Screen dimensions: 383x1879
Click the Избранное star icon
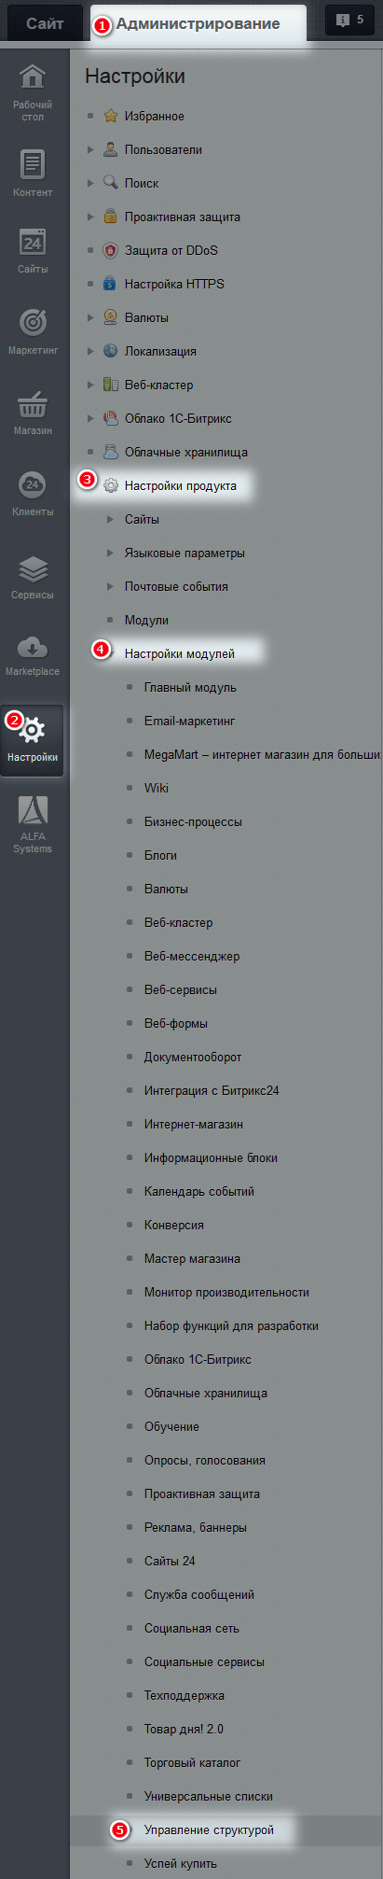[x=111, y=116]
